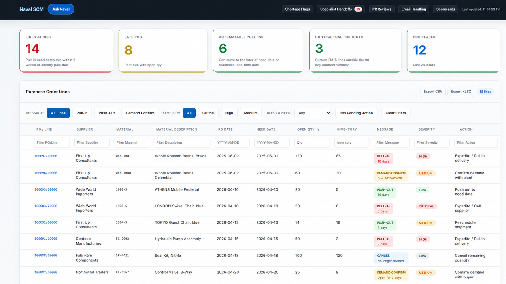Click the Filter Severity input

pos(432,142)
